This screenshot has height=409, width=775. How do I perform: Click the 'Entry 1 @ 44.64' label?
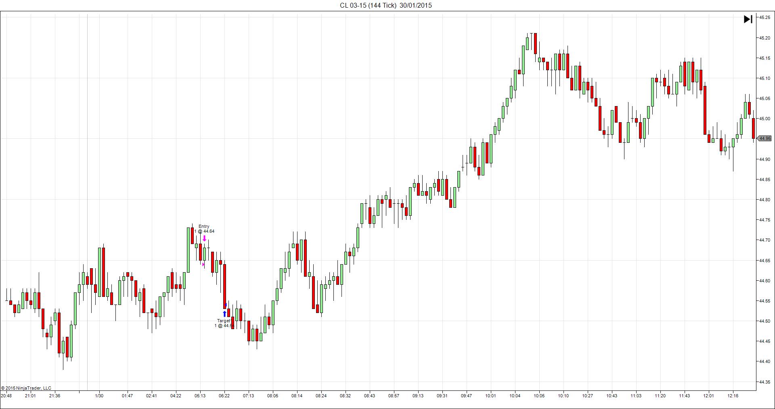(204, 229)
